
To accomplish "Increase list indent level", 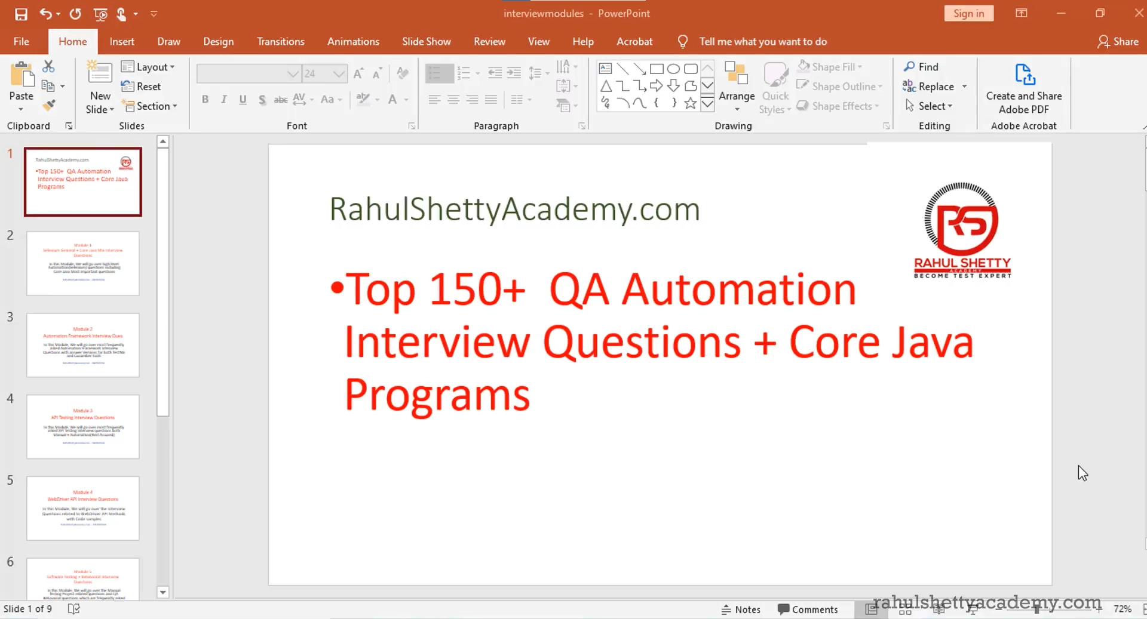I will click(514, 73).
